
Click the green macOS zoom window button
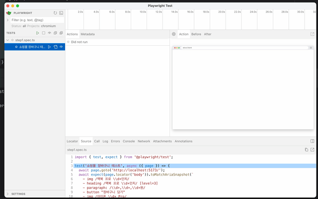[x=18, y=6]
